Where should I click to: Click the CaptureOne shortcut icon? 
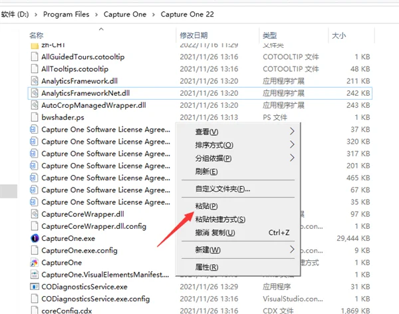pyautogui.click(x=35, y=263)
